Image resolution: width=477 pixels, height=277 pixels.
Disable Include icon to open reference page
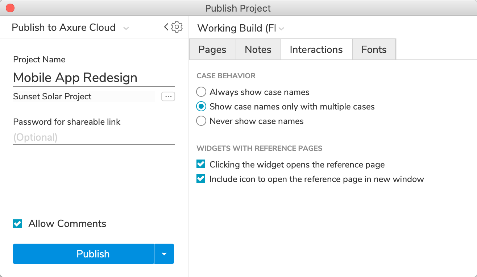201,179
